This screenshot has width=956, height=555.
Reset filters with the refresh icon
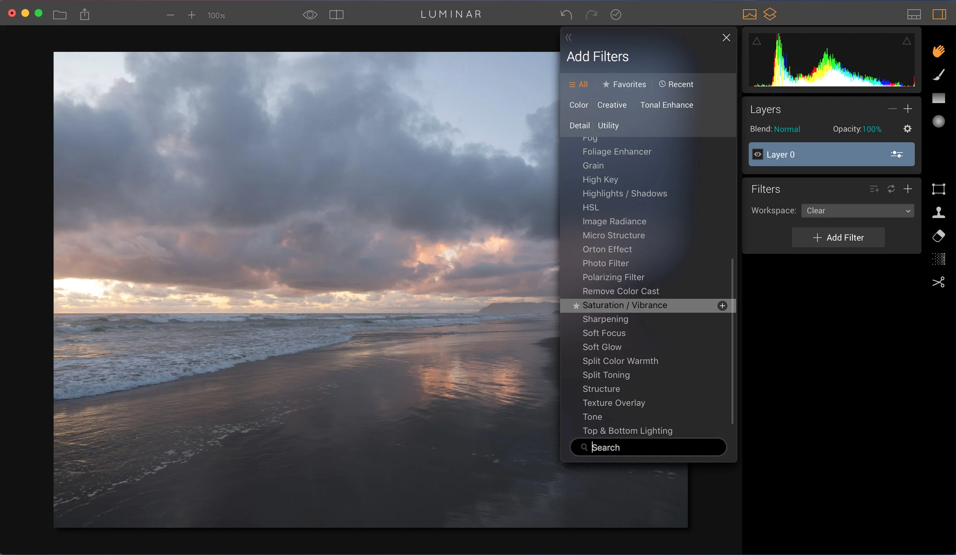click(x=891, y=189)
